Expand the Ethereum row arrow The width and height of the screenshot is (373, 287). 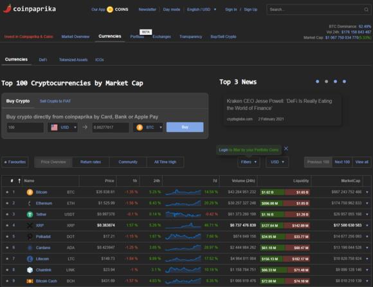pyautogui.click(x=367, y=203)
